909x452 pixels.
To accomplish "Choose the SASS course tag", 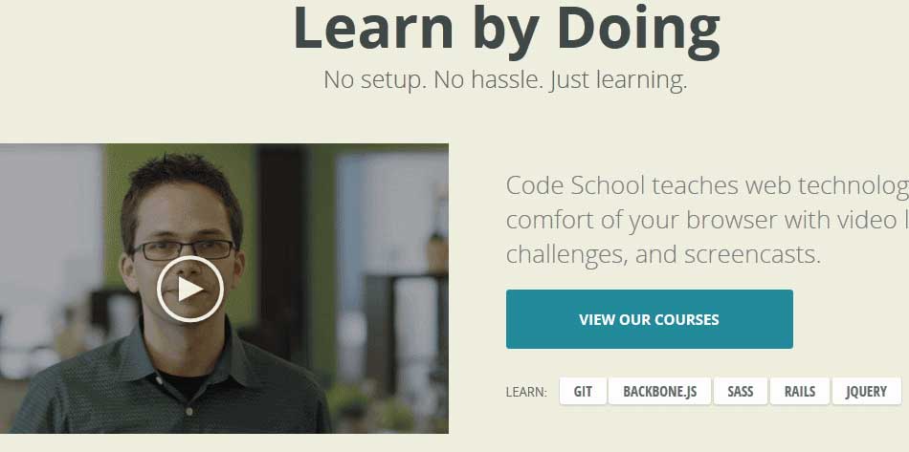I will click(x=741, y=391).
